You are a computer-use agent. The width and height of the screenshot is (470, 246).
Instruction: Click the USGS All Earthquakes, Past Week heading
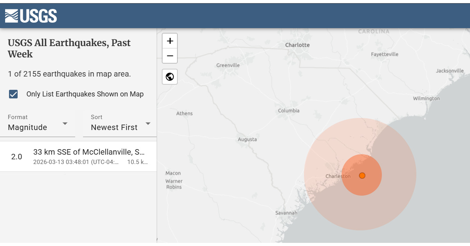pos(69,48)
